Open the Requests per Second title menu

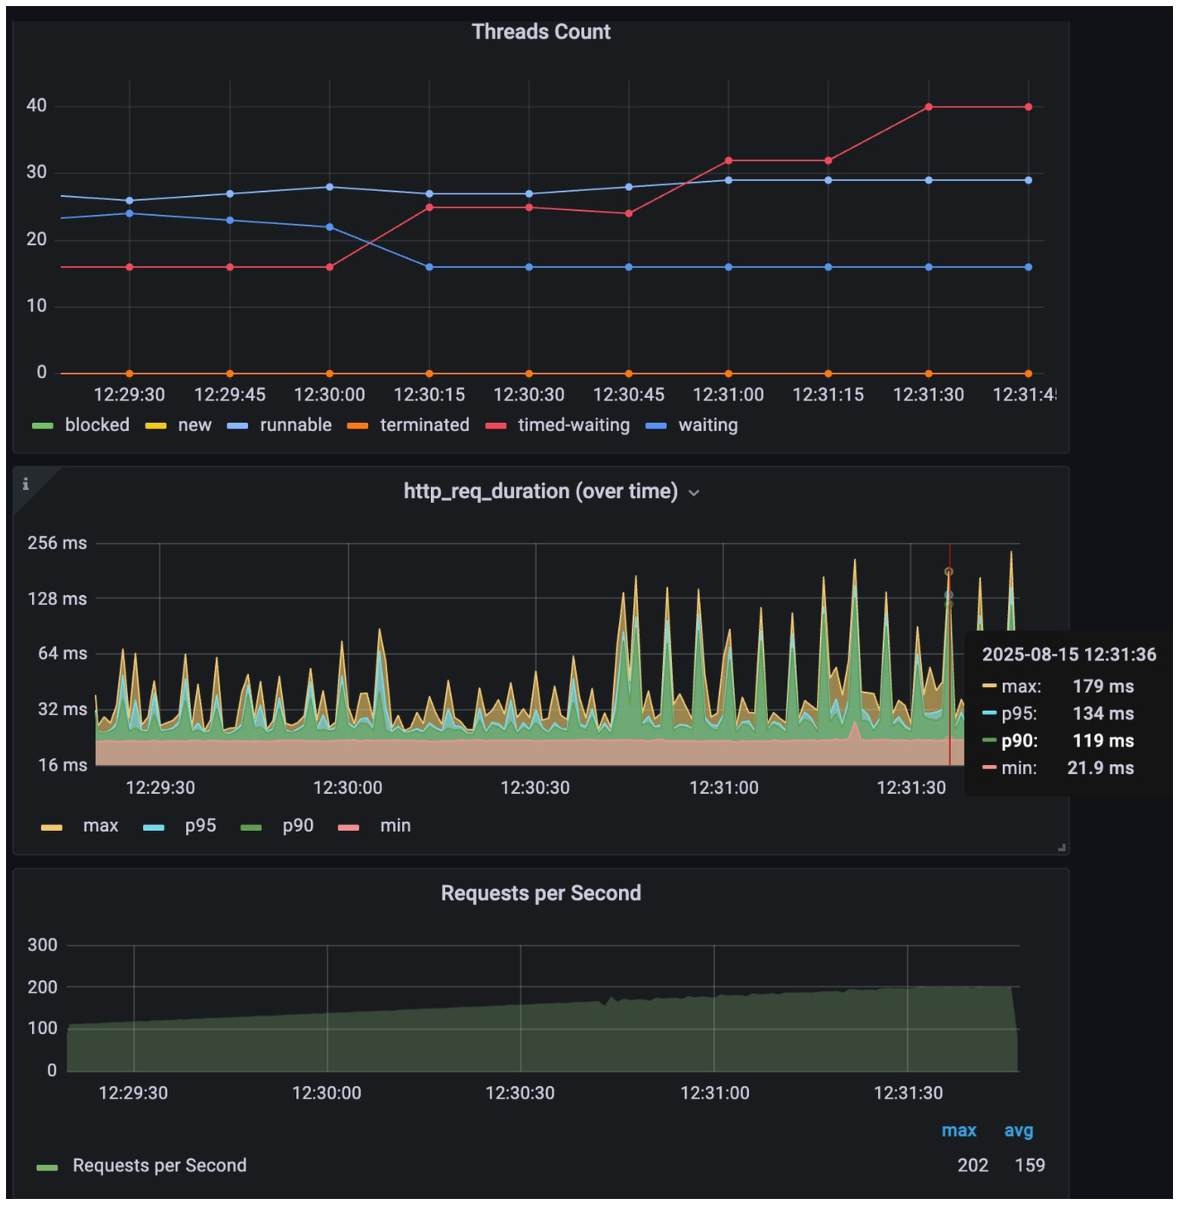pos(541,893)
